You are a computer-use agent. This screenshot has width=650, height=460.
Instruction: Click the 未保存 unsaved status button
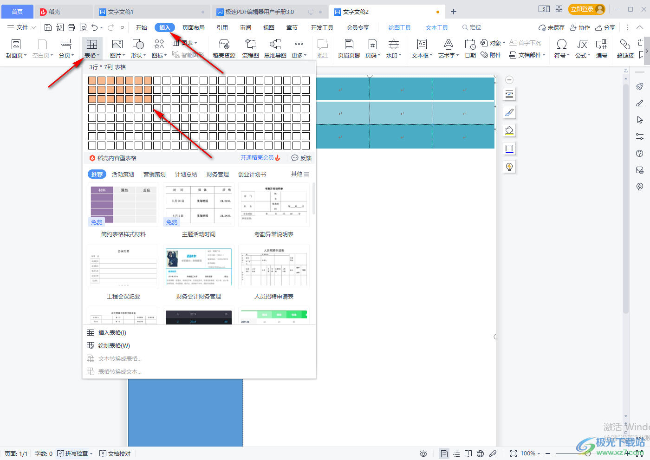tap(552, 27)
